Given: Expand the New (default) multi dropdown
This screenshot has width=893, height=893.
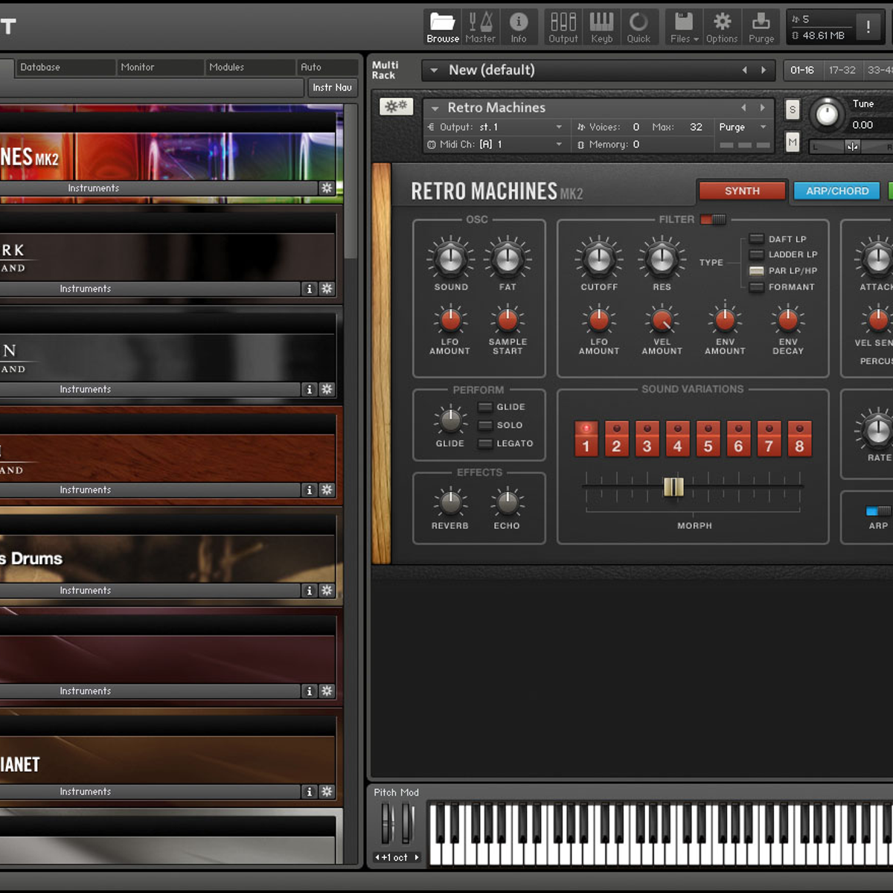Looking at the screenshot, I should (x=434, y=71).
